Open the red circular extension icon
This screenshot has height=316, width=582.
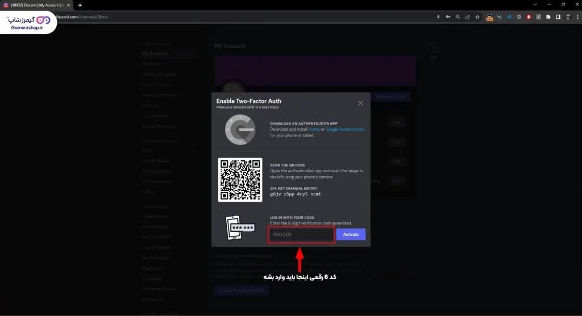point(529,17)
